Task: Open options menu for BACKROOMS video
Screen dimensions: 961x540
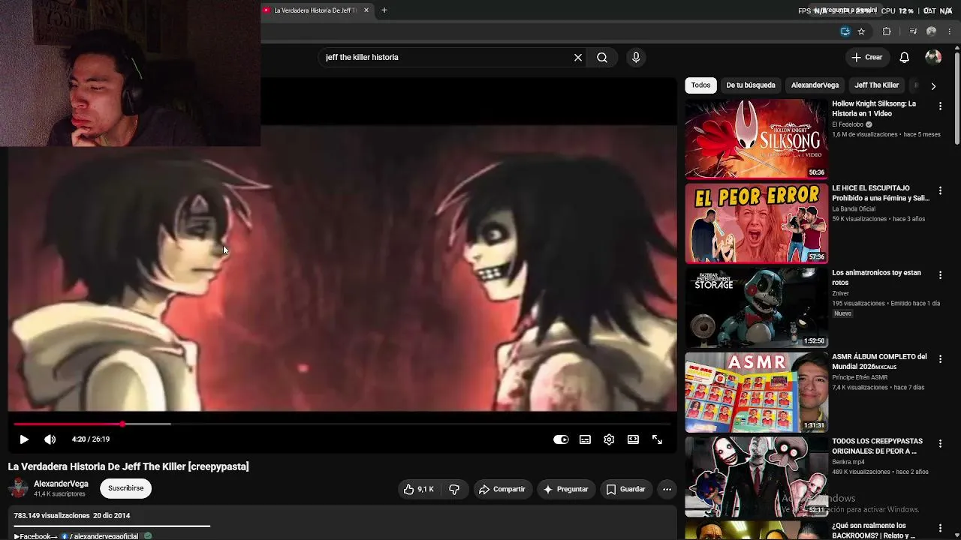Action: click(x=940, y=528)
